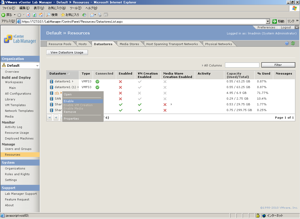This screenshot has width=300, height=219.
Task: Open Activity Log in the sidebar
Action: coord(14,127)
